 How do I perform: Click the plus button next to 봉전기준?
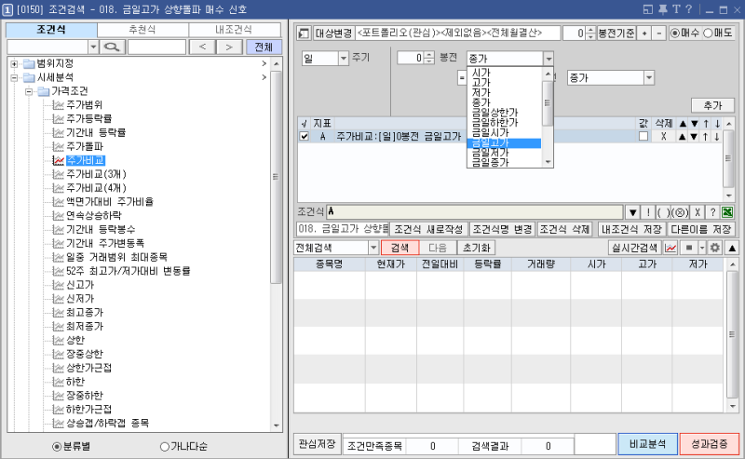tap(644, 34)
